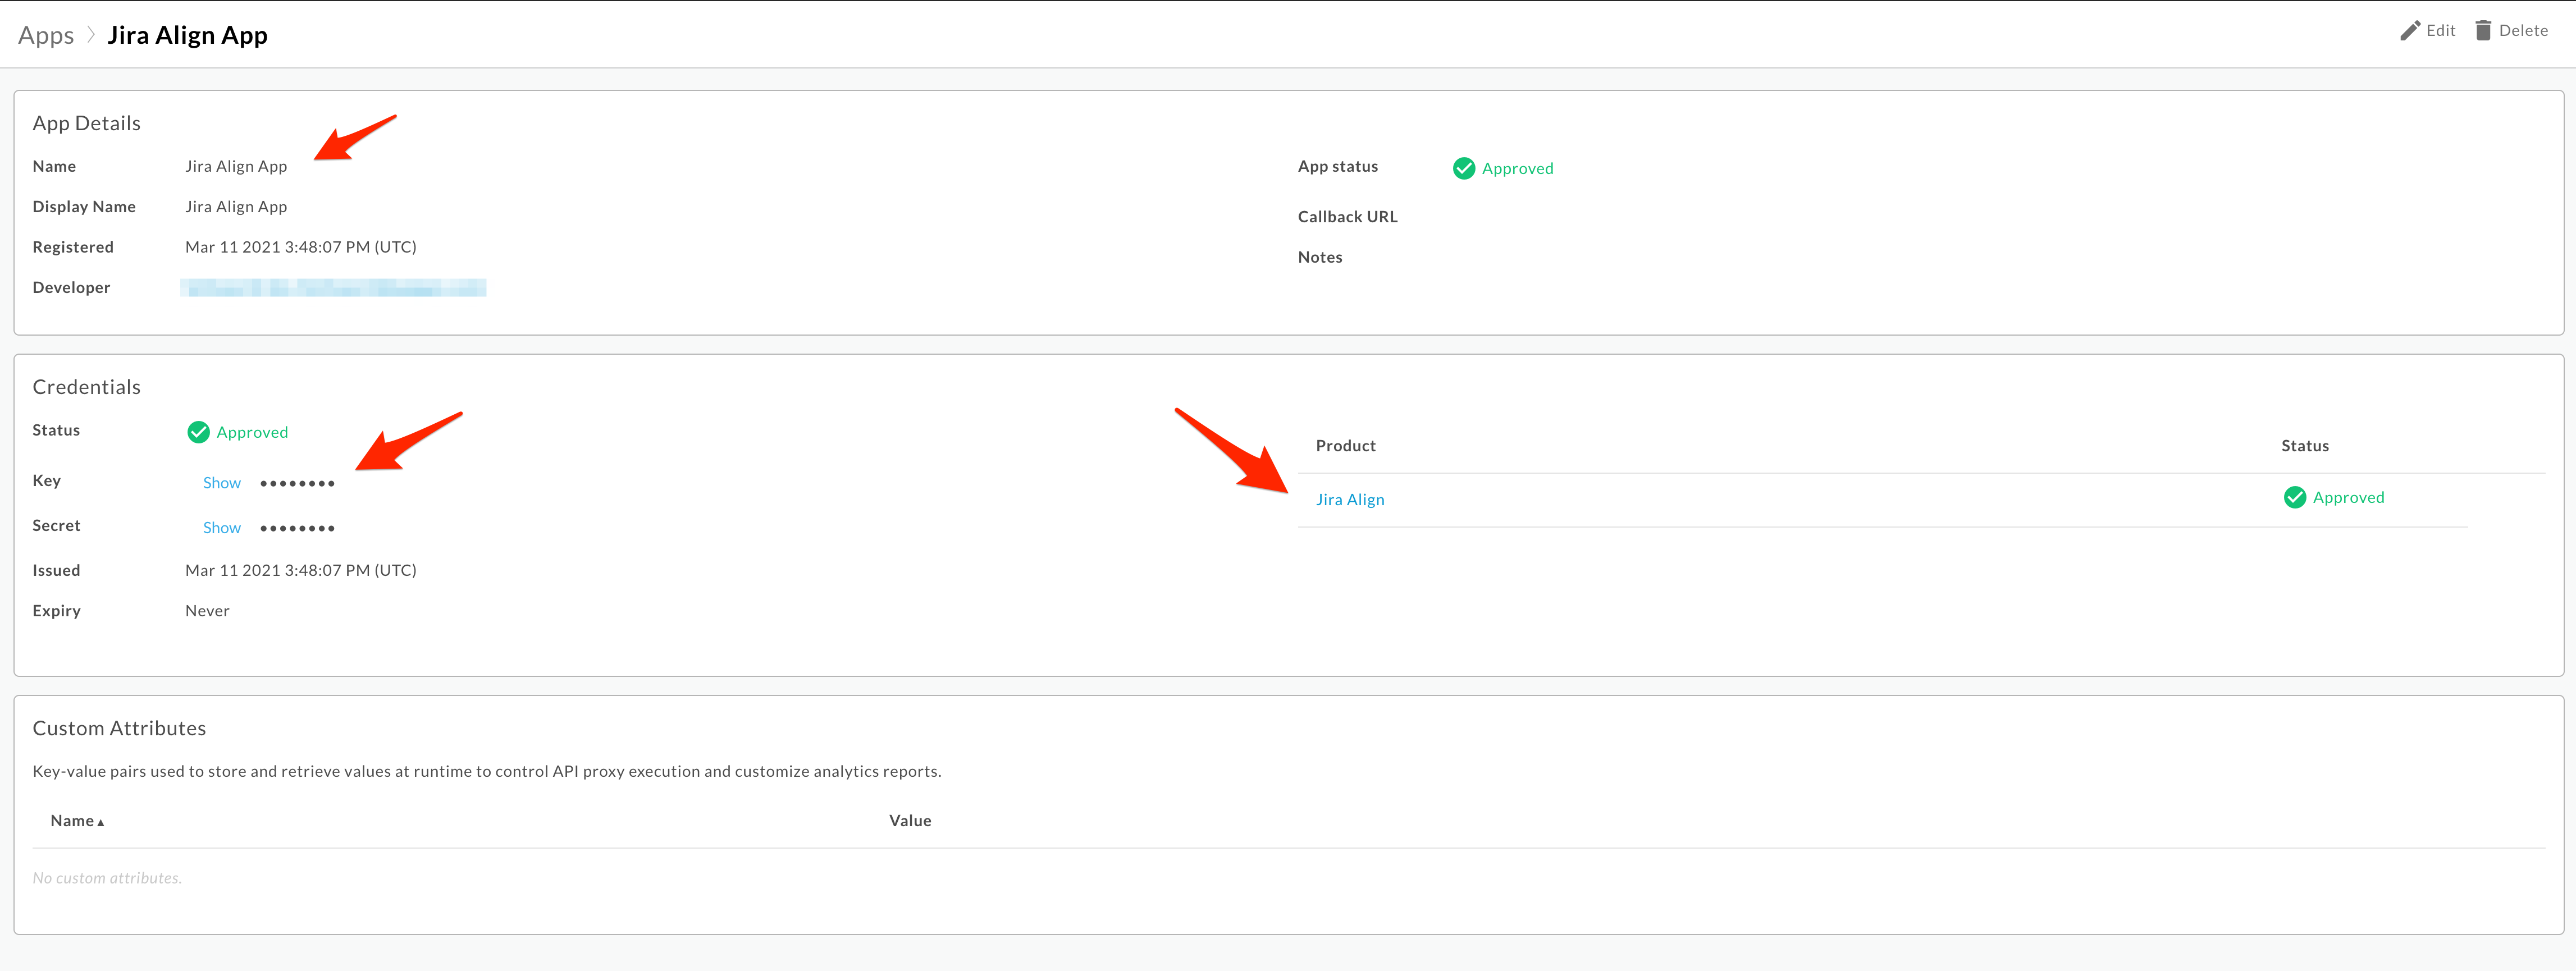
Task: Open the Jira Align product link
Action: click(x=1350, y=500)
